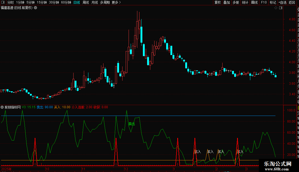Image resolution: width=299 pixels, height=172 pixels.
Task: Click the diamond icon in main chart corner
Action: click(276, 8)
